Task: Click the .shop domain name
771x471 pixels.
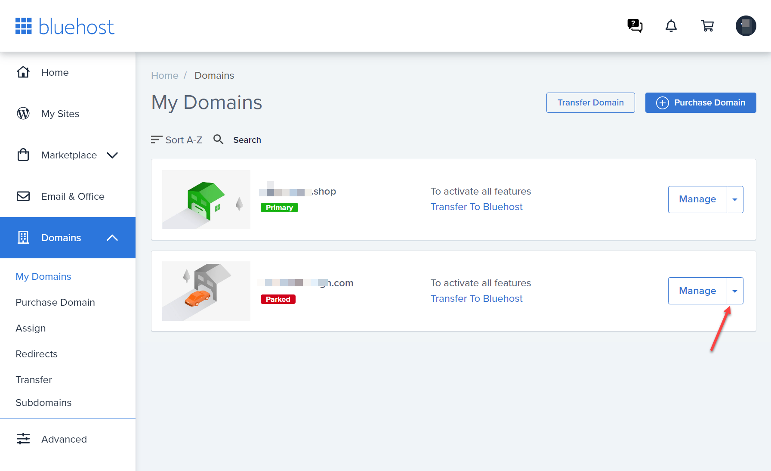Action: pos(298,191)
